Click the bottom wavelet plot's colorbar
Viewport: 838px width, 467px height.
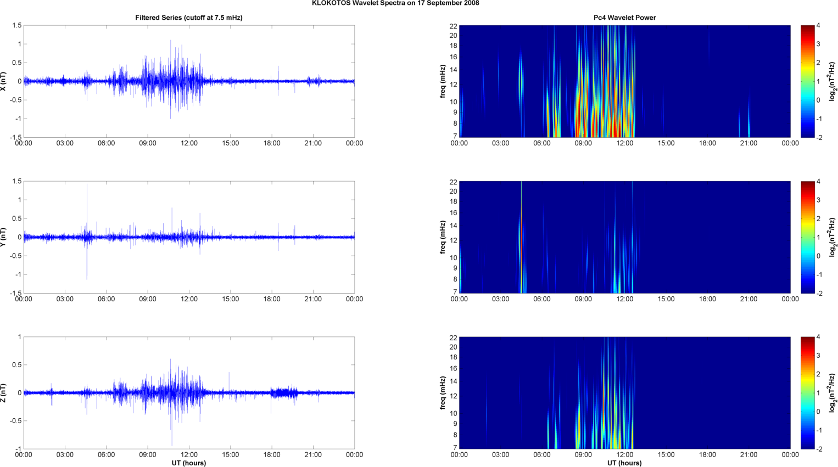click(807, 393)
